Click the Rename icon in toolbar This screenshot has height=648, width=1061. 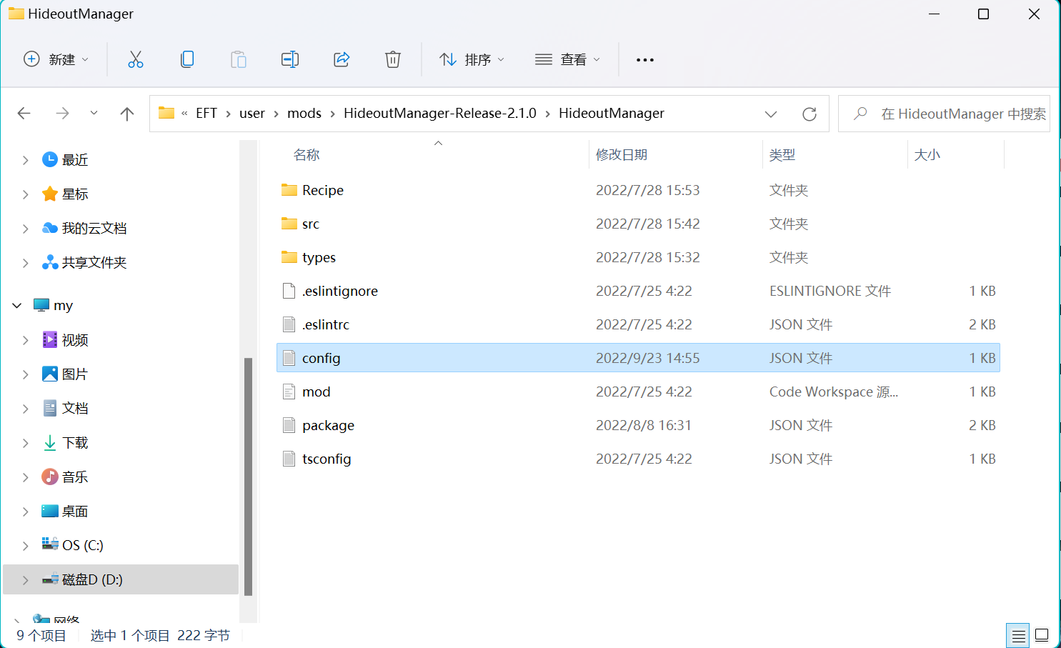click(289, 59)
